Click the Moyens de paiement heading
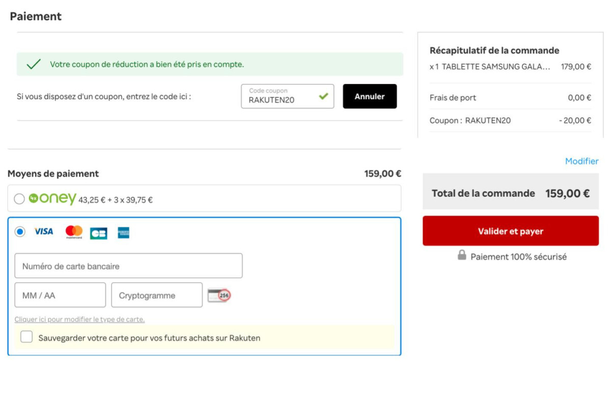 pos(53,174)
